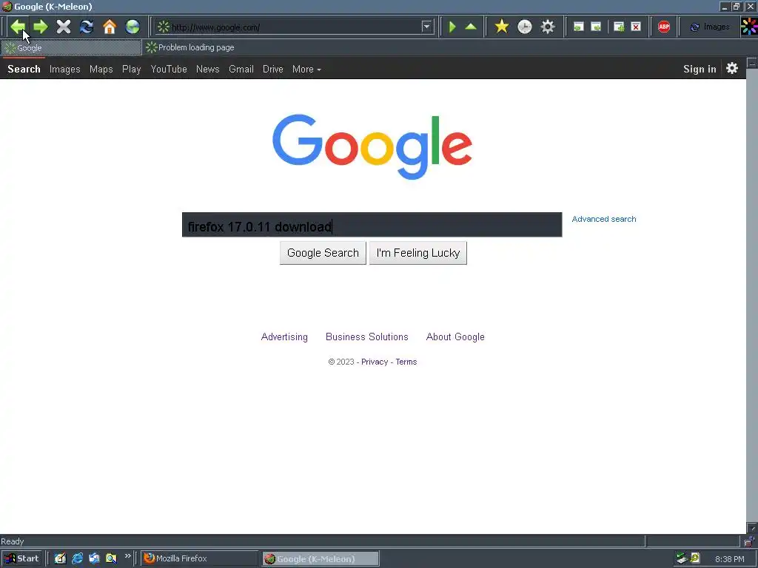Image resolution: width=758 pixels, height=568 pixels.
Task: Open Google settings gear icon
Action: 732,68
